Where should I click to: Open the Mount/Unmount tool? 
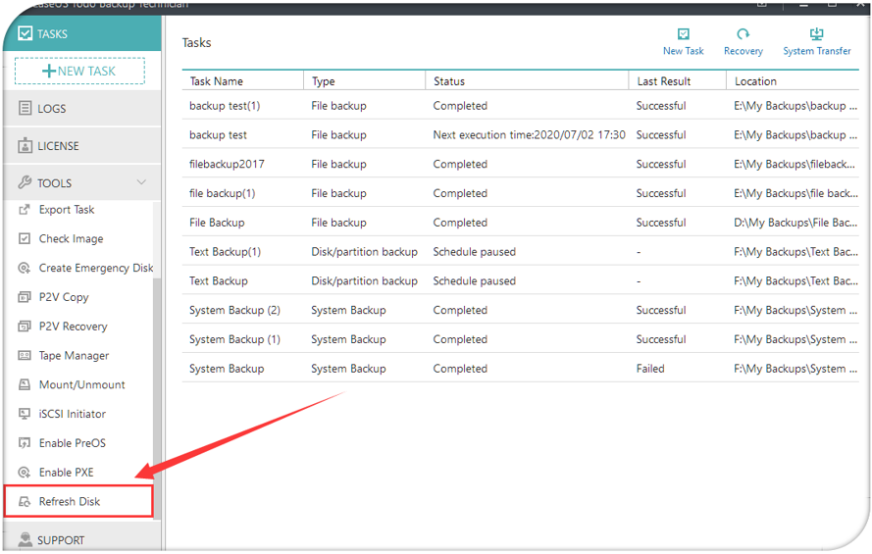tap(81, 385)
